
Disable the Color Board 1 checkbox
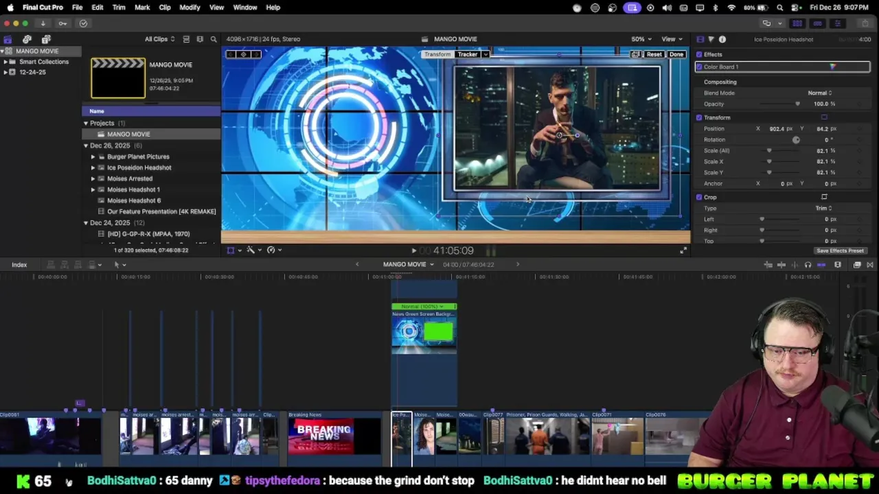699,67
